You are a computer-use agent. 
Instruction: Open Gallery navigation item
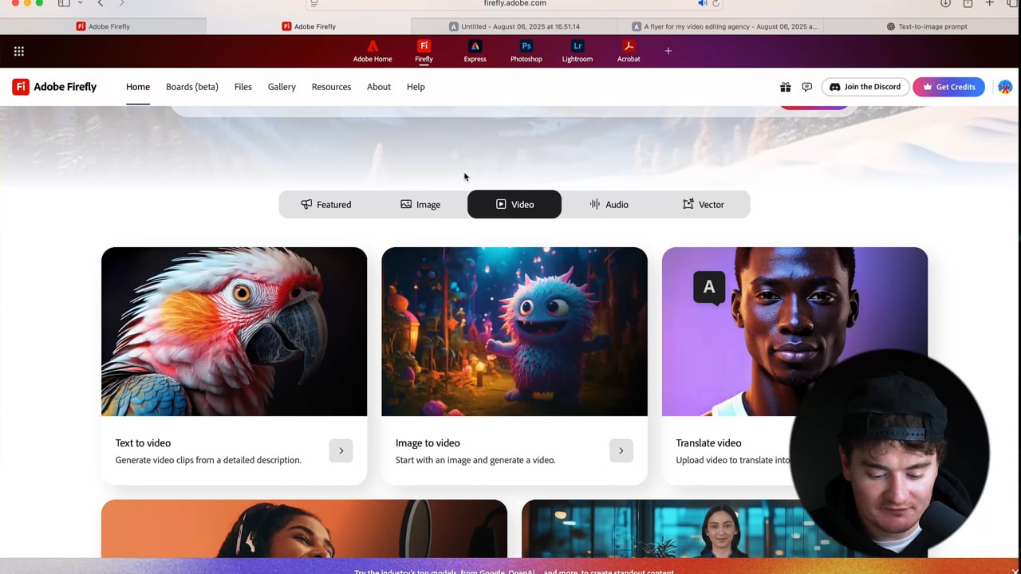(x=282, y=87)
